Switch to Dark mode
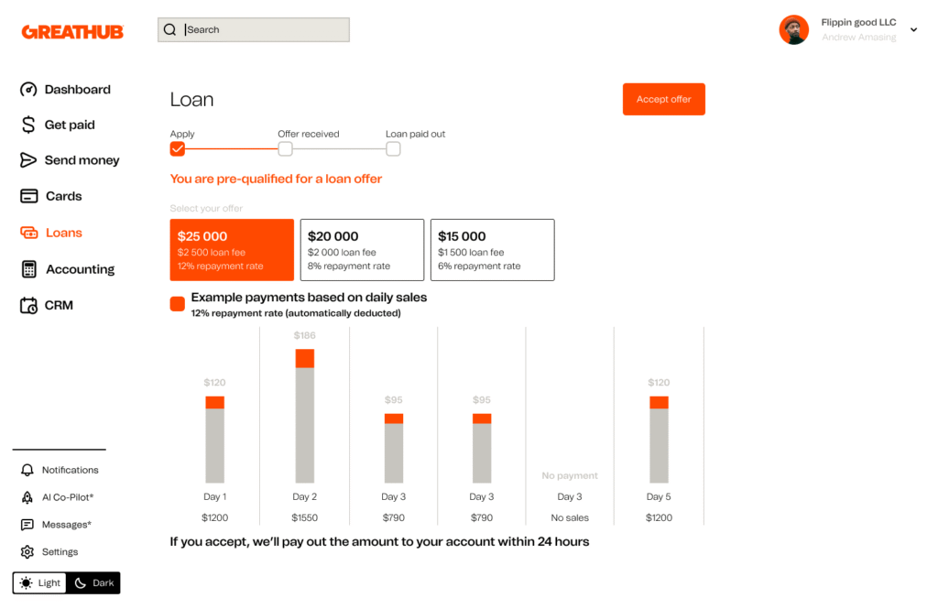 coord(93,583)
